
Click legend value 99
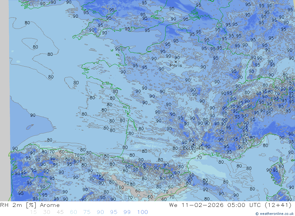point(127,212)
